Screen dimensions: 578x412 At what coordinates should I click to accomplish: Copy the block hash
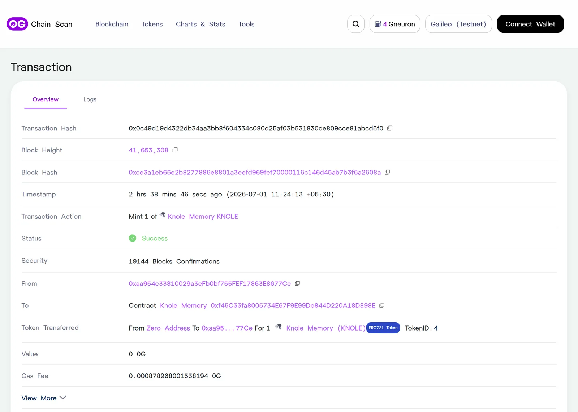387,172
